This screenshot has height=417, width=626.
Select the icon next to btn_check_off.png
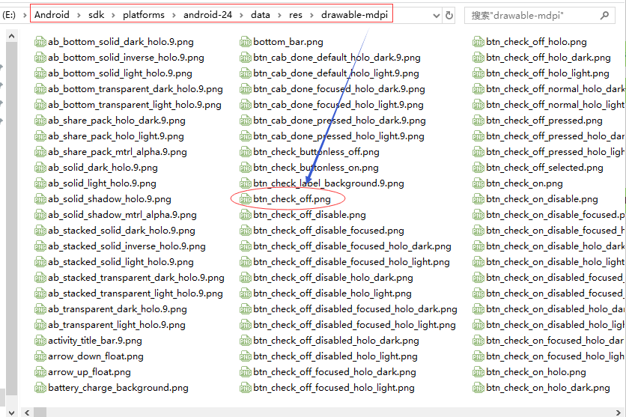click(246, 199)
